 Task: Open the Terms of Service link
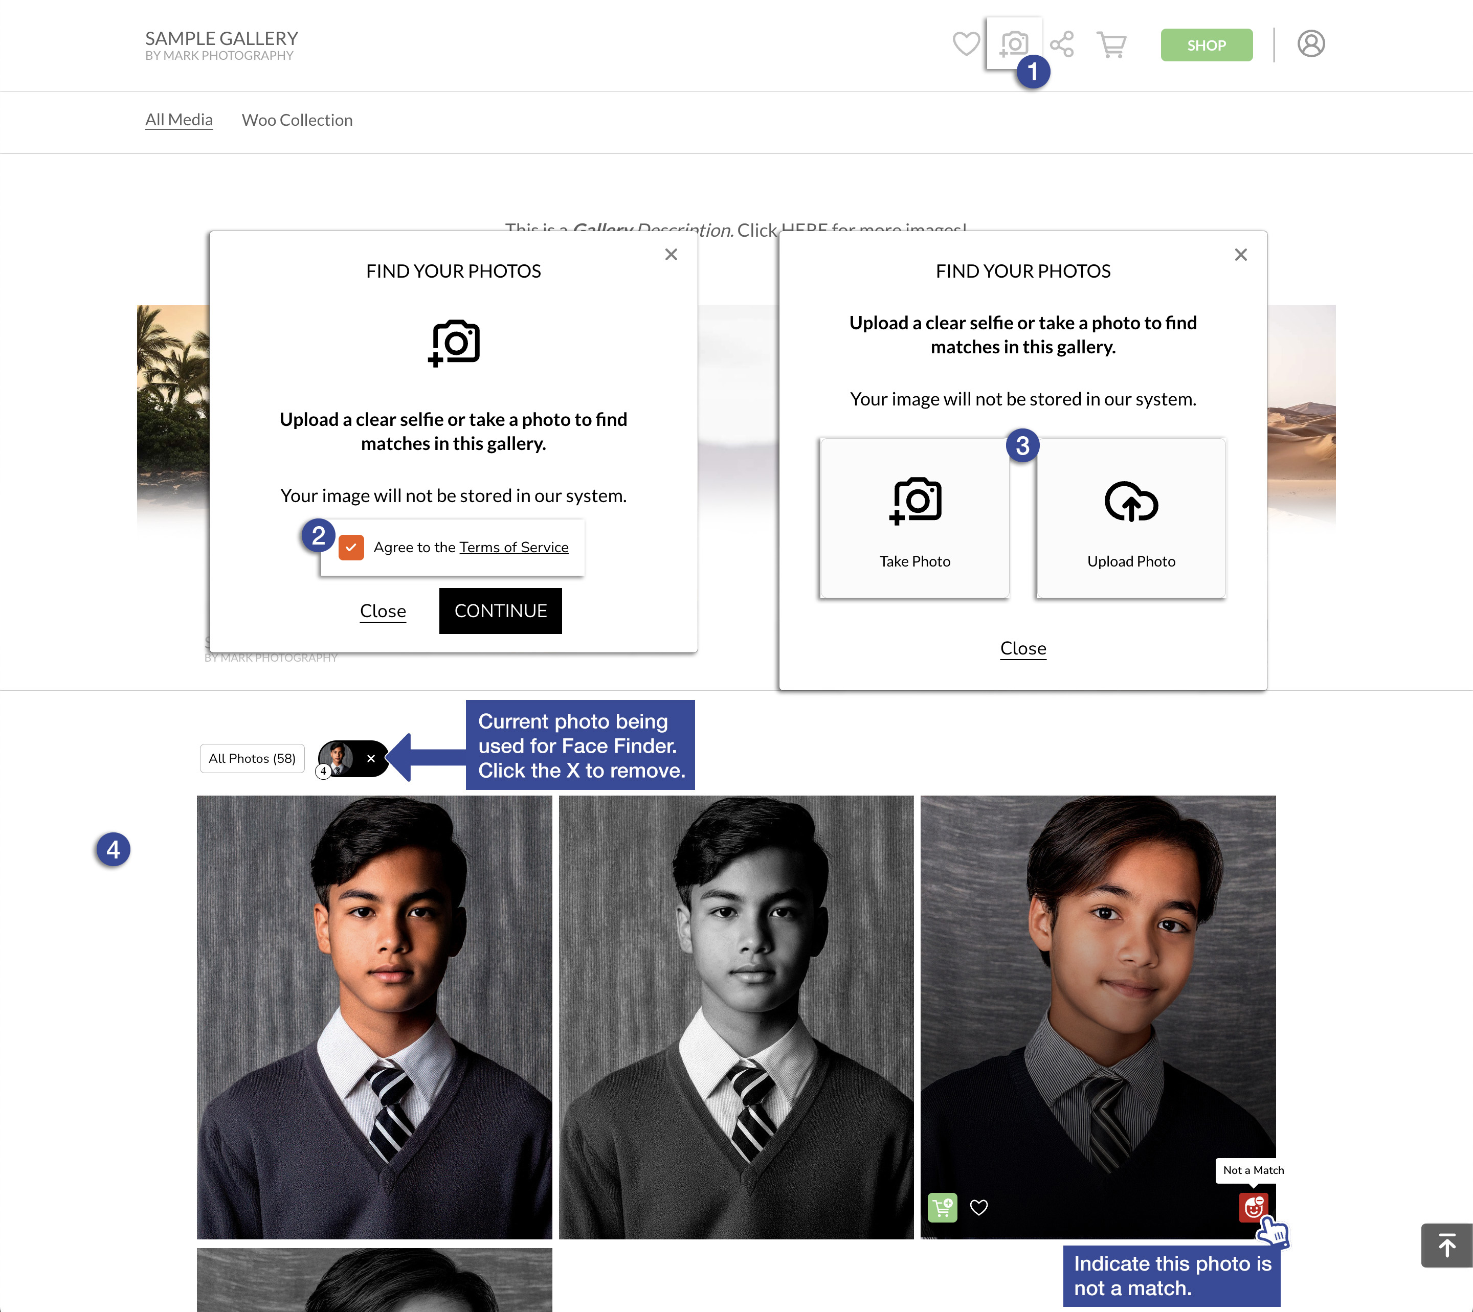(x=514, y=547)
